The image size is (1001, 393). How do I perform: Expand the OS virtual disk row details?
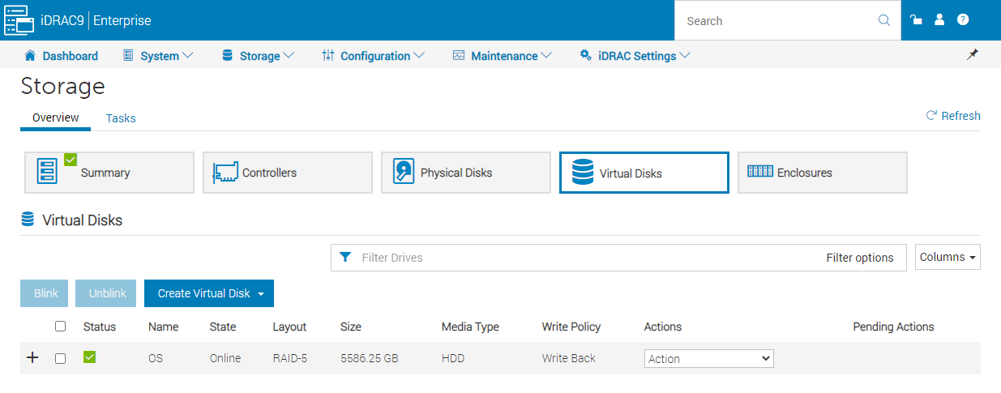[32, 357]
